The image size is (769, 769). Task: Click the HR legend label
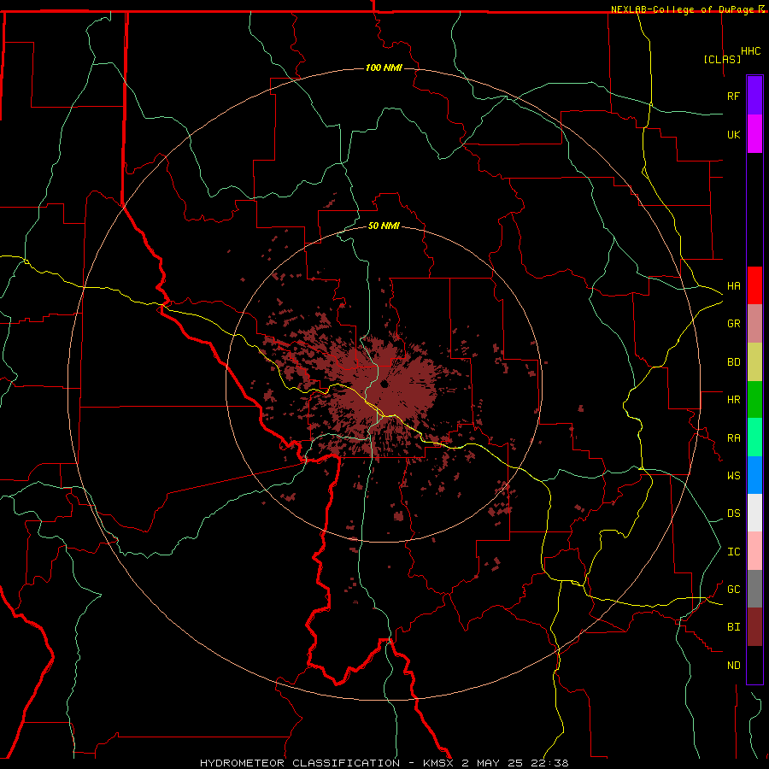coord(733,399)
